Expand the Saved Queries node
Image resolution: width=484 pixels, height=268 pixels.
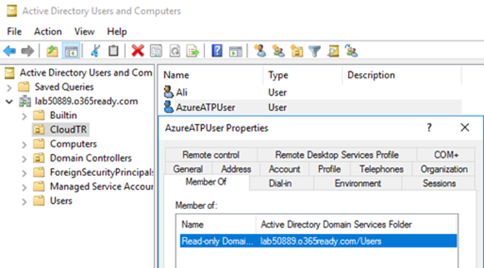(9, 87)
